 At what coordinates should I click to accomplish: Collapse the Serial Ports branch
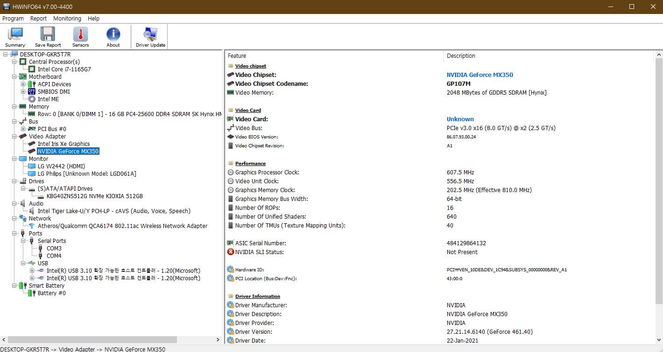tap(23, 241)
